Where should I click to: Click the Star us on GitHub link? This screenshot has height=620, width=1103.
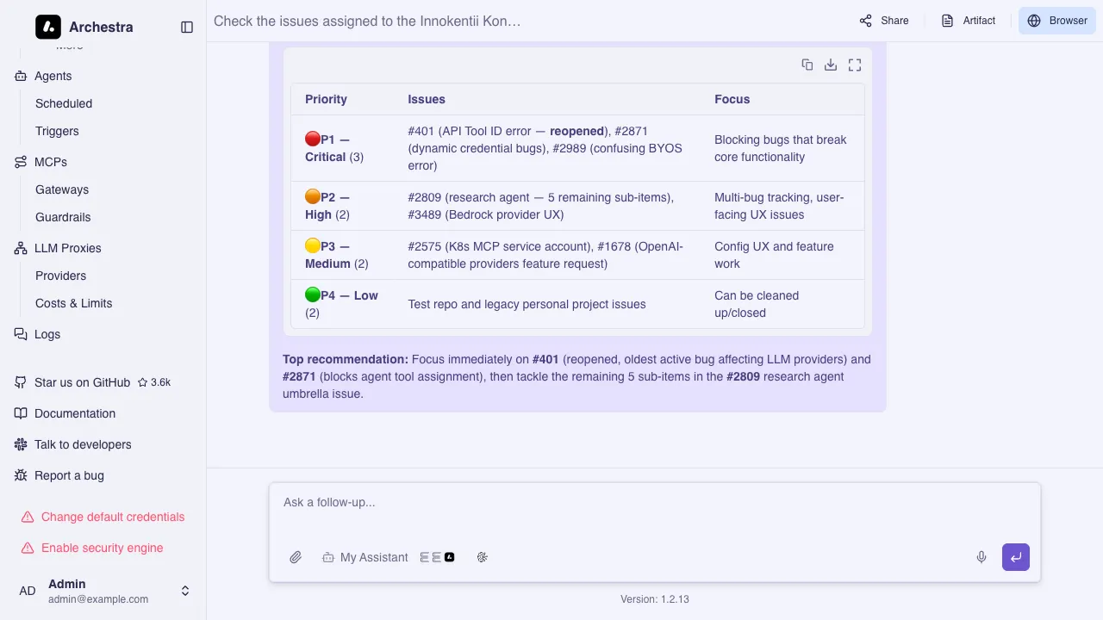[x=83, y=382]
